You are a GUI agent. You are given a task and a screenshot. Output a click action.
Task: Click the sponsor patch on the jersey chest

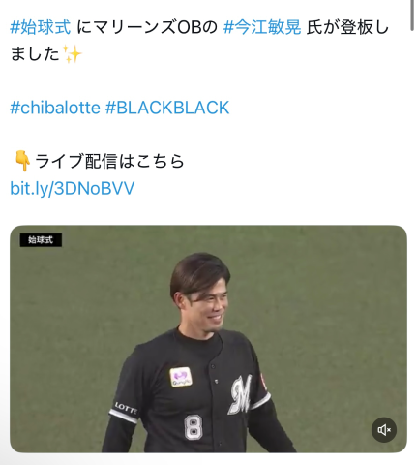click(181, 377)
